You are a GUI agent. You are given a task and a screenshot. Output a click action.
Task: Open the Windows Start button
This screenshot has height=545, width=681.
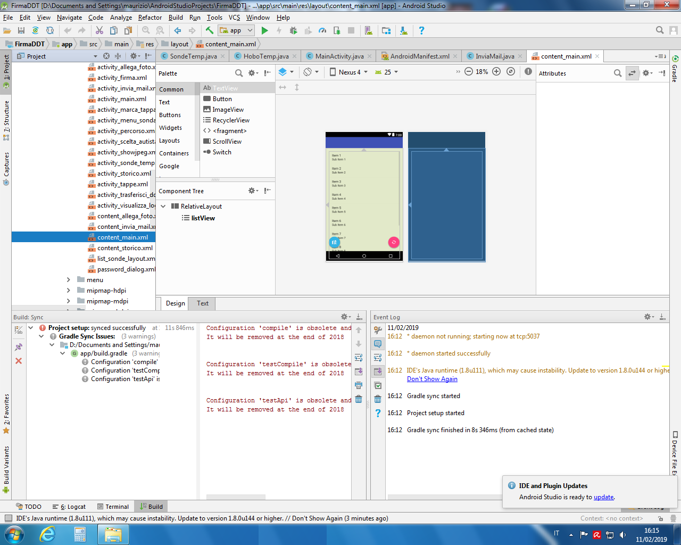pos(14,534)
